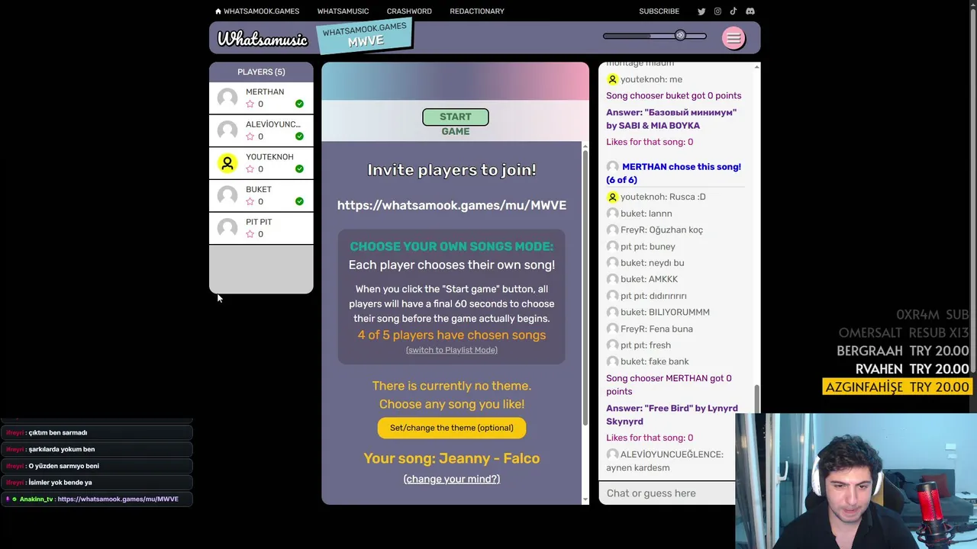Click the START GAME button
Image resolution: width=977 pixels, height=549 pixels.
456,117
